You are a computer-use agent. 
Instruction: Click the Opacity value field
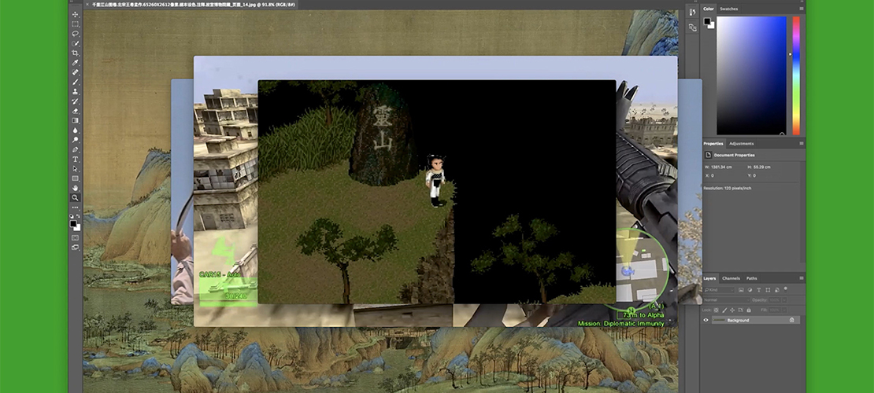click(x=776, y=300)
